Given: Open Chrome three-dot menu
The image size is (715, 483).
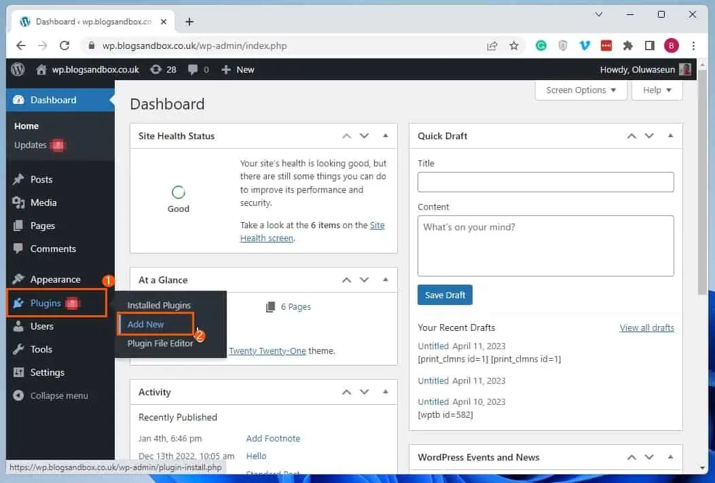Looking at the screenshot, I should pos(693,46).
